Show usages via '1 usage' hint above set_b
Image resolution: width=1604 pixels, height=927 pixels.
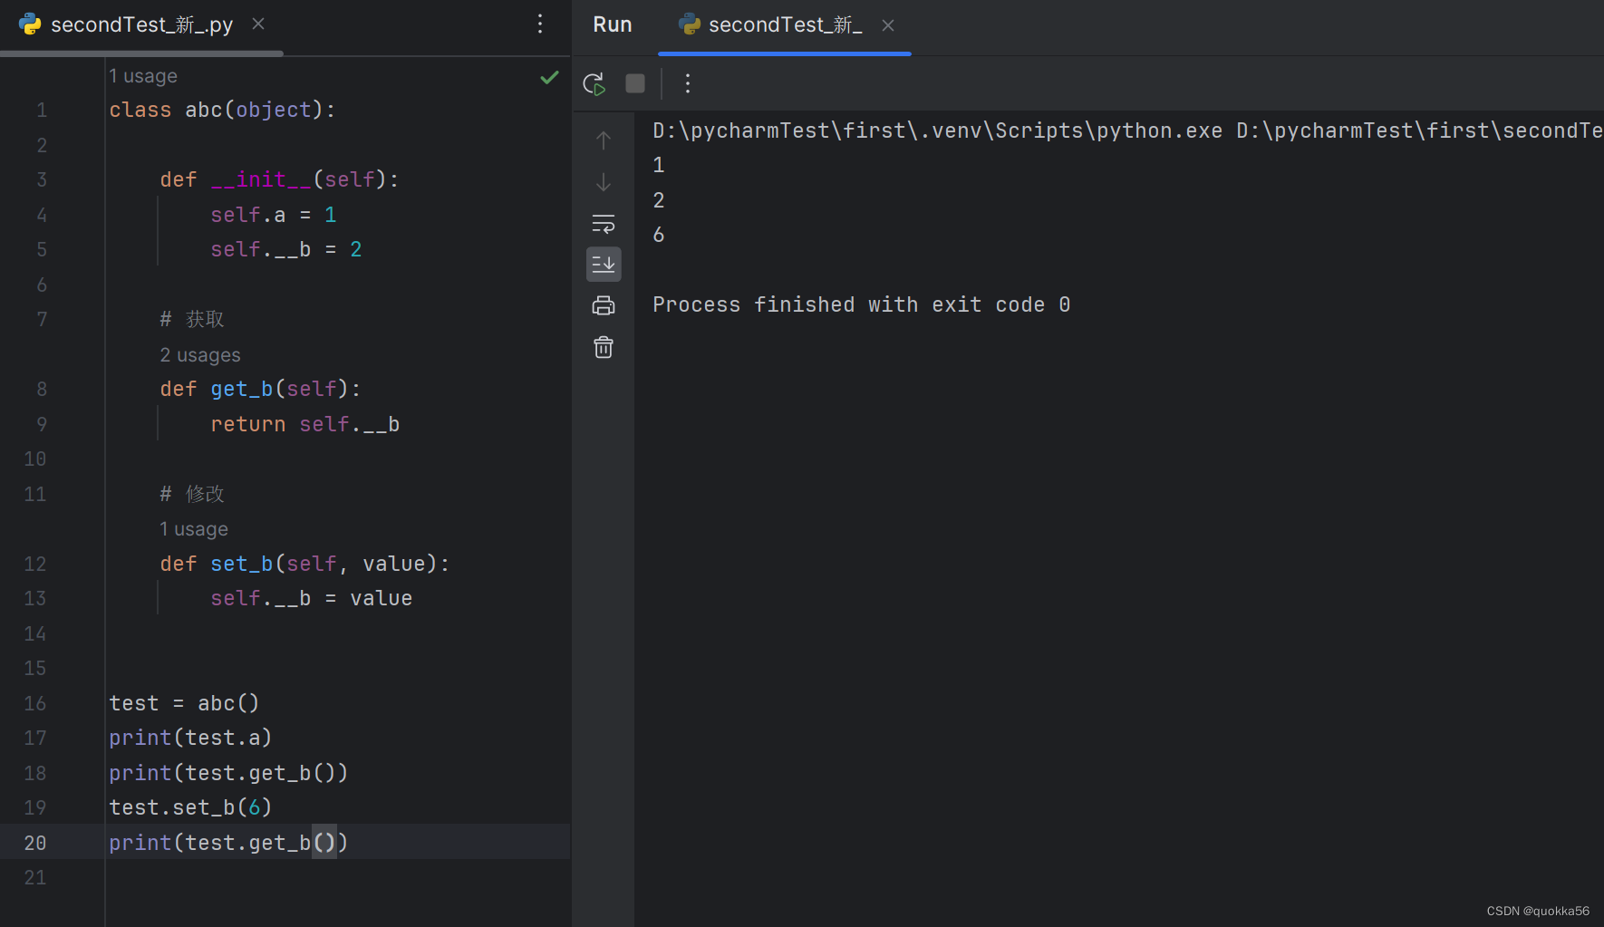[194, 529]
